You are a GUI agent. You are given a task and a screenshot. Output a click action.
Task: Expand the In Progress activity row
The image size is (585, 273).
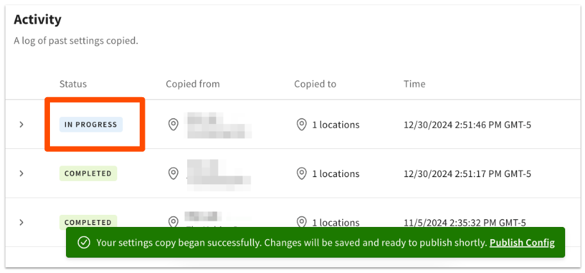pyautogui.click(x=21, y=125)
